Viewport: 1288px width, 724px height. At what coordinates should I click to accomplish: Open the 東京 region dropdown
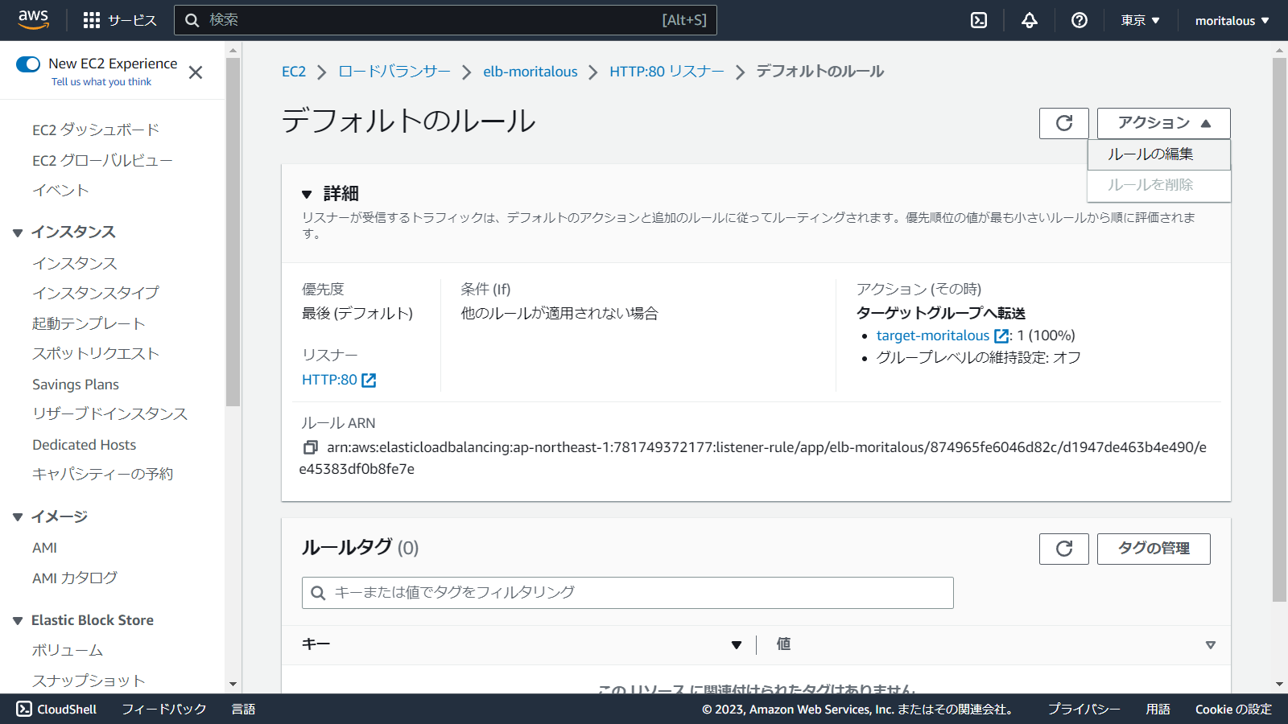click(x=1139, y=20)
